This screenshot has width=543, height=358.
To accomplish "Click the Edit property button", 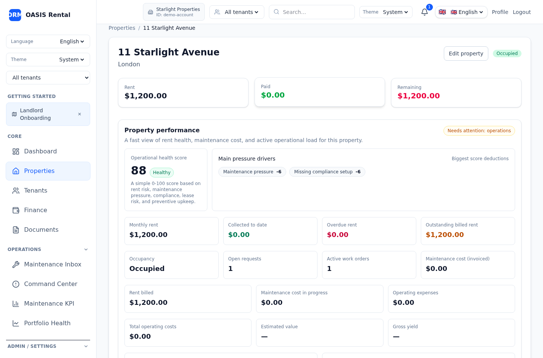I will pyautogui.click(x=466, y=54).
